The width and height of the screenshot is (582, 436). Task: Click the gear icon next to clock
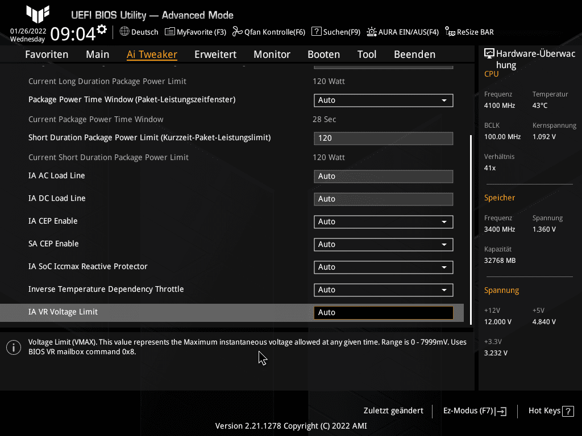pos(102,30)
